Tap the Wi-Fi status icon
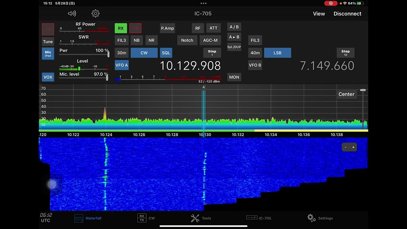 (345, 3)
